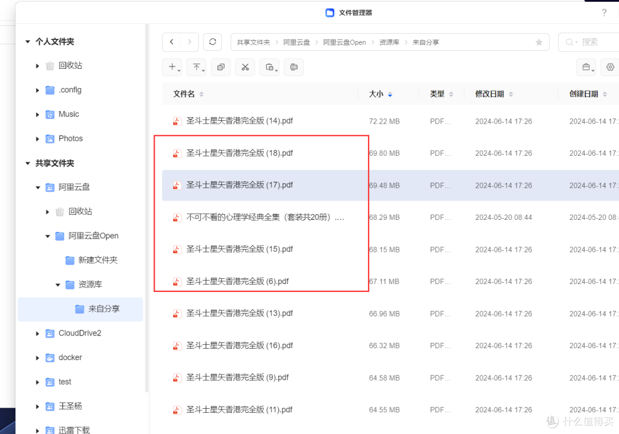Collapse the 个人文件夹 section

pyautogui.click(x=28, y=41)
